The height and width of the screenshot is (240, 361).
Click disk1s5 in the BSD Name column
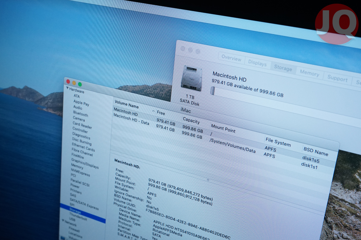311,159
